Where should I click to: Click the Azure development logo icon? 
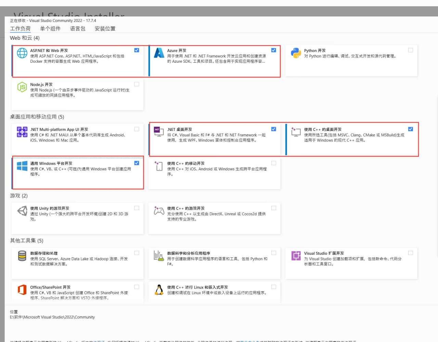(159, 53)
